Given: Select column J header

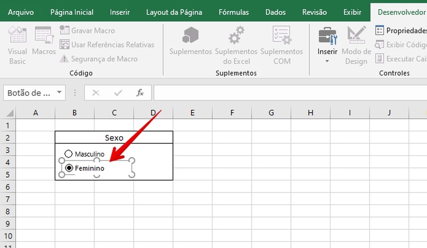Looking at the screenshot, I should (389, 113).
